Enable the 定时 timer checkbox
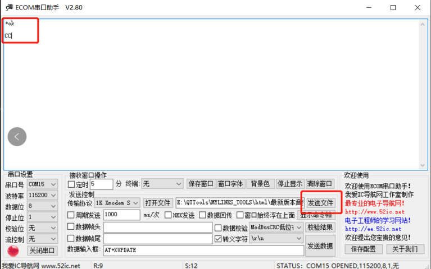Viewport: 431px width, 269px height. (71, 184)
